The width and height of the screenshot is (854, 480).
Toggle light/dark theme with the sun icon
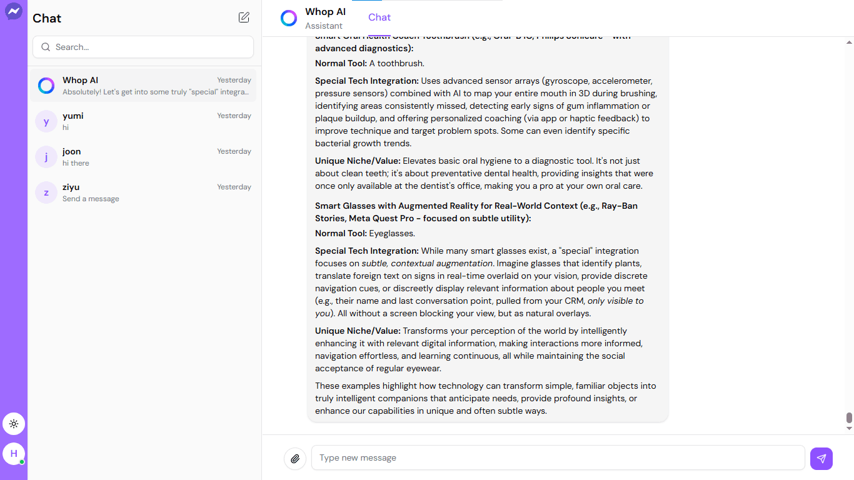tap(14, 424)
